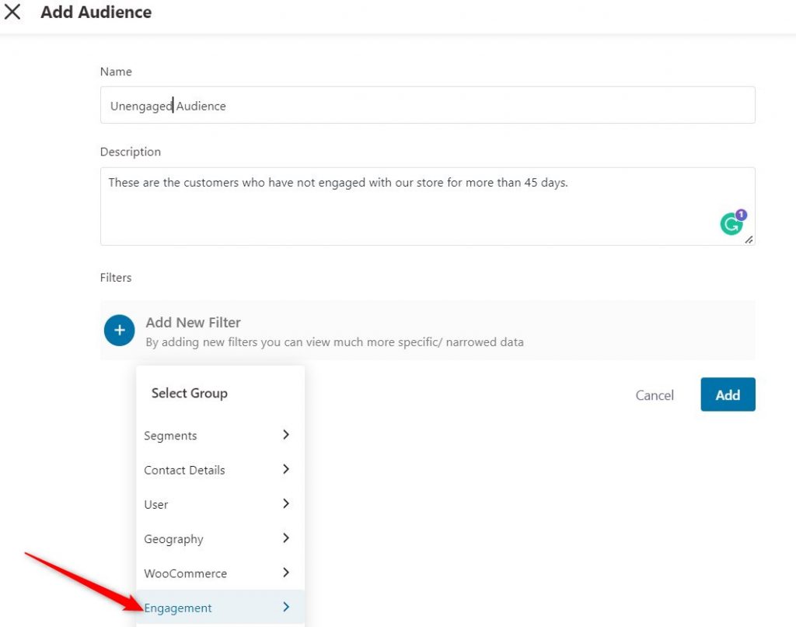Click the blue plus Add New Filter icon
The height and width of the screenshot is (627, 796).
(x=119, y=331)
